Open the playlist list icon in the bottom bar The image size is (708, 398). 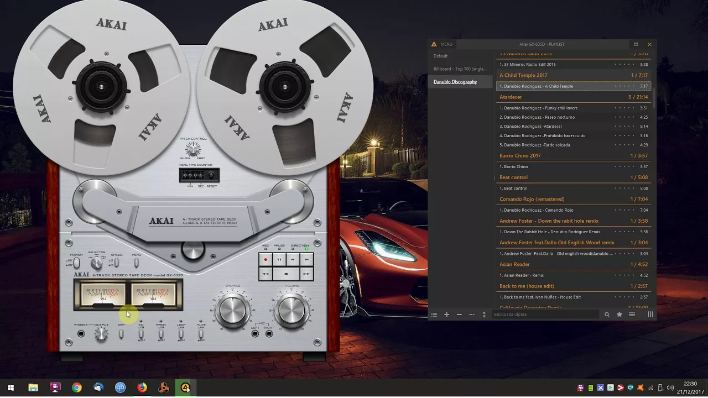click(434, 315)
